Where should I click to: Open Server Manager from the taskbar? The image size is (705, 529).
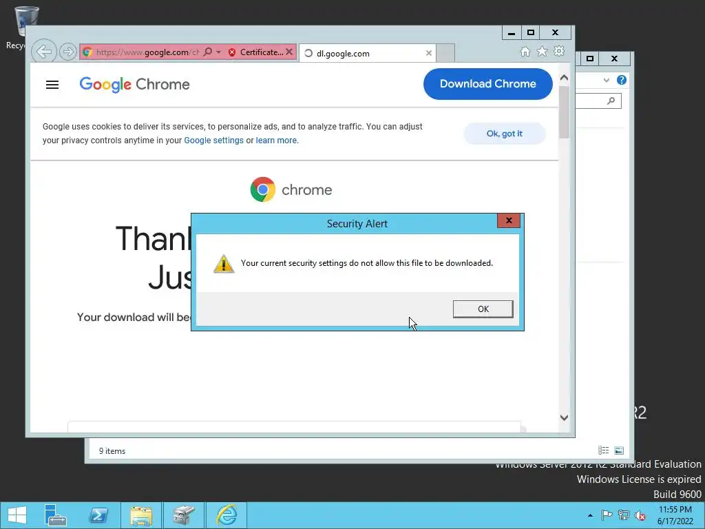point(56,515)
